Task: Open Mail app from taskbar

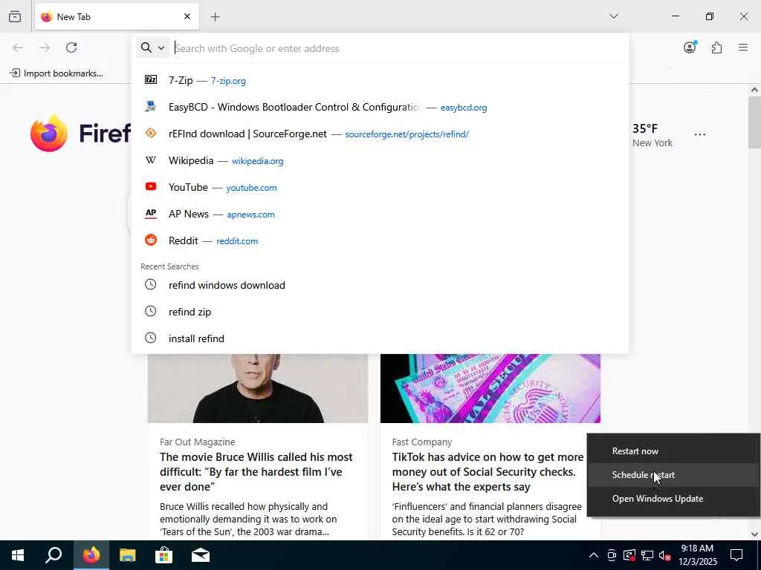Action: coord(201,555)
